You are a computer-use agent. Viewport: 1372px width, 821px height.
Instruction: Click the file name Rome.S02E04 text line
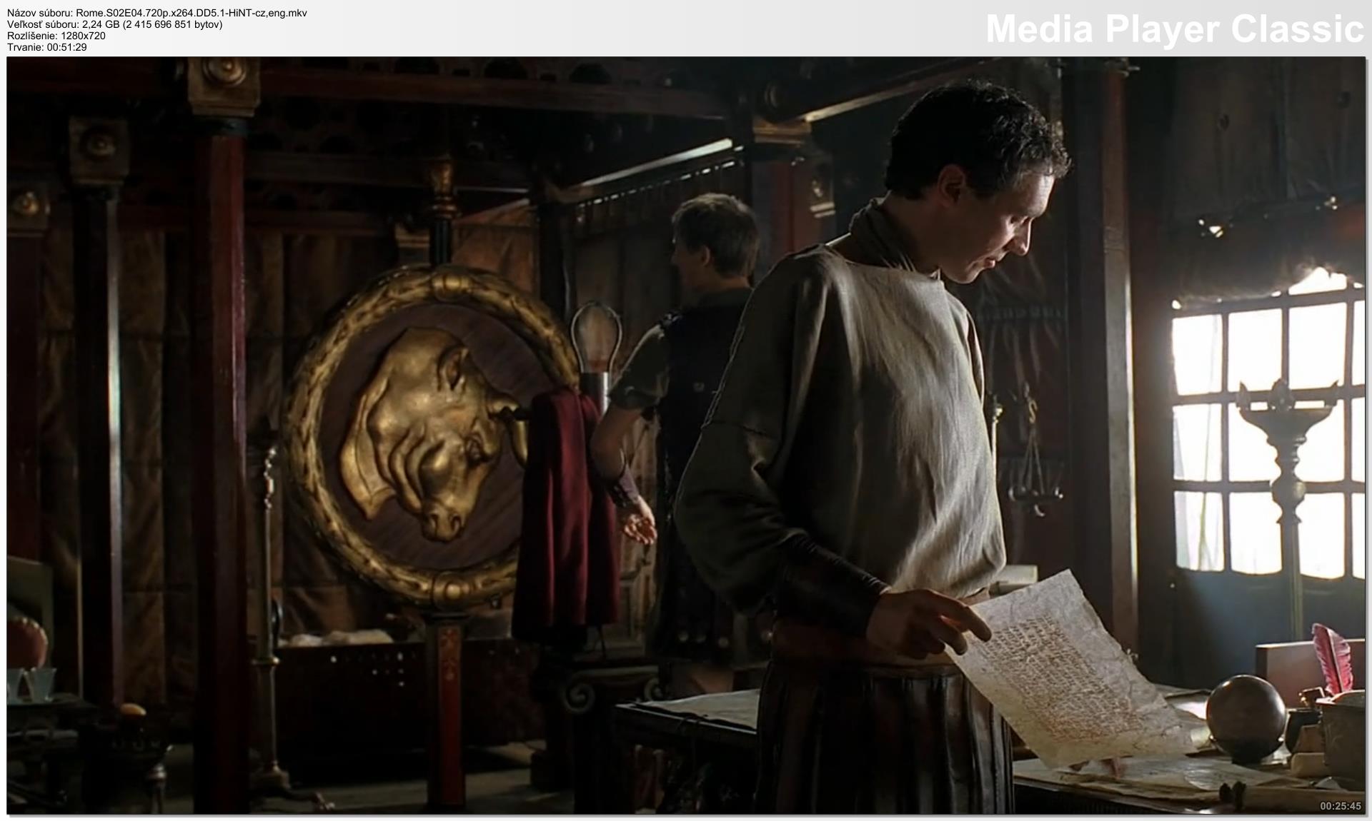click(x=157, y=13)
